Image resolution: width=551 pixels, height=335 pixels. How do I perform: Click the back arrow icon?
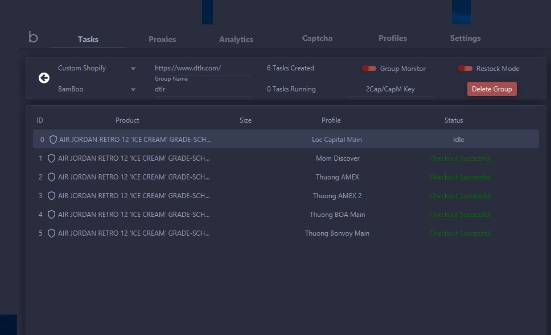click(x=44, y=78)
